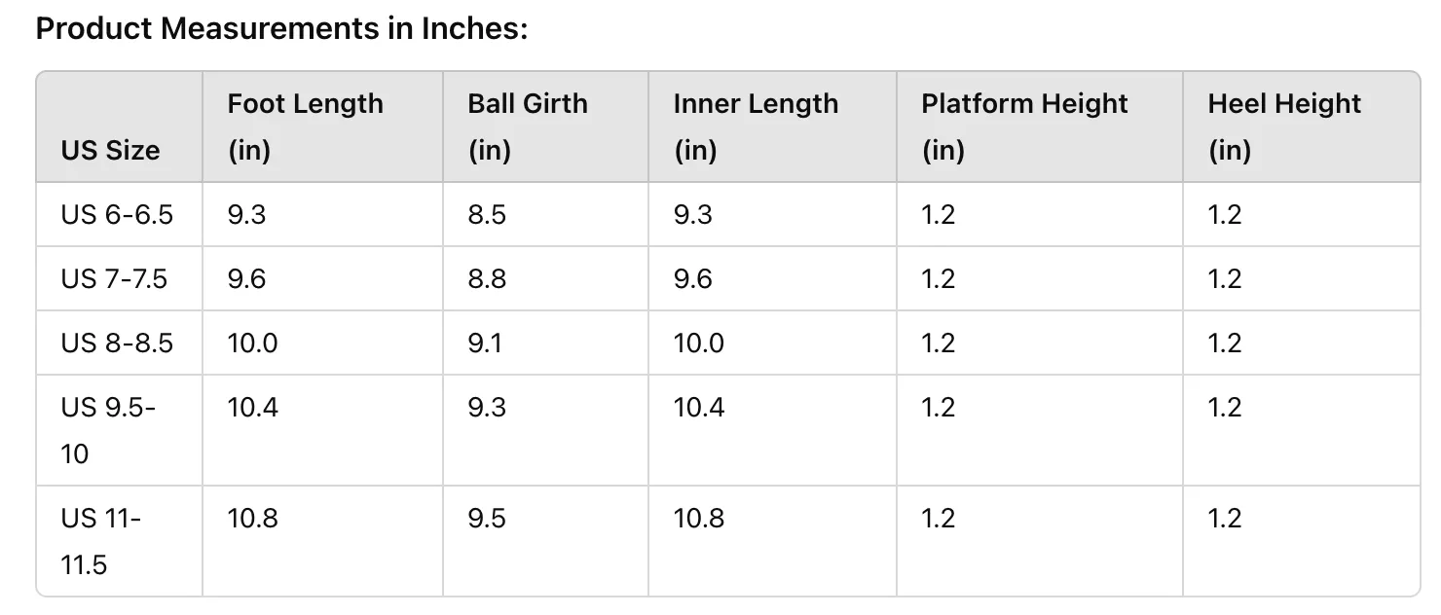This screenshot has height=615, width=1441.
Task: Select the Inner Length (in) header
Action: pos(756,127)
